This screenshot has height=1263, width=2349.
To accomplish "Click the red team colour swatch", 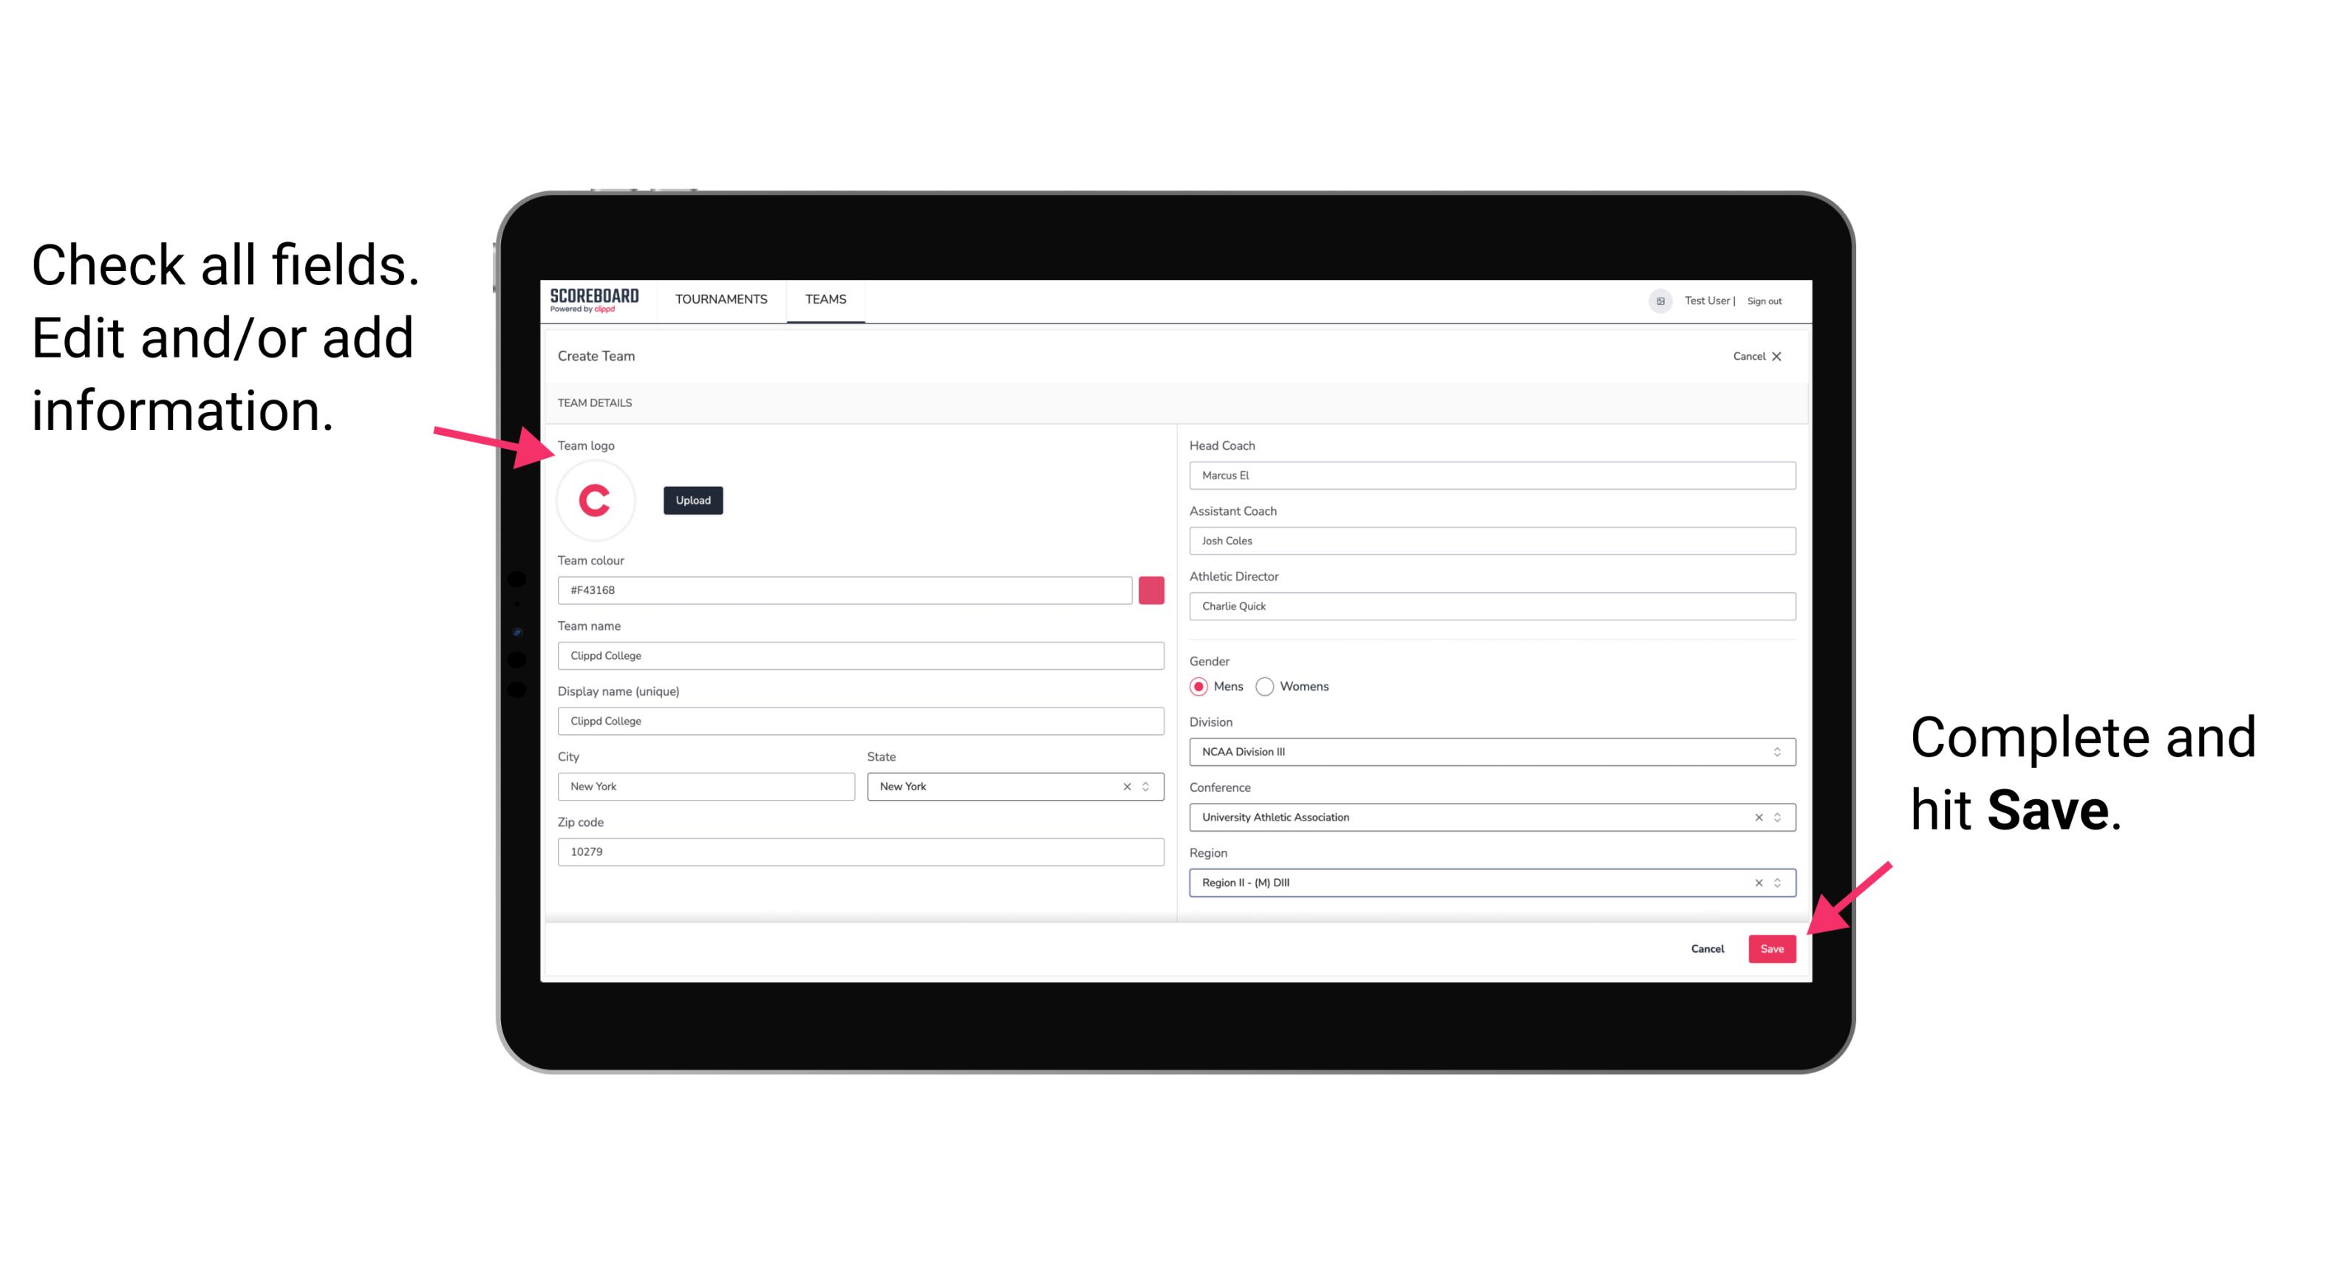I will [1151, 589].
